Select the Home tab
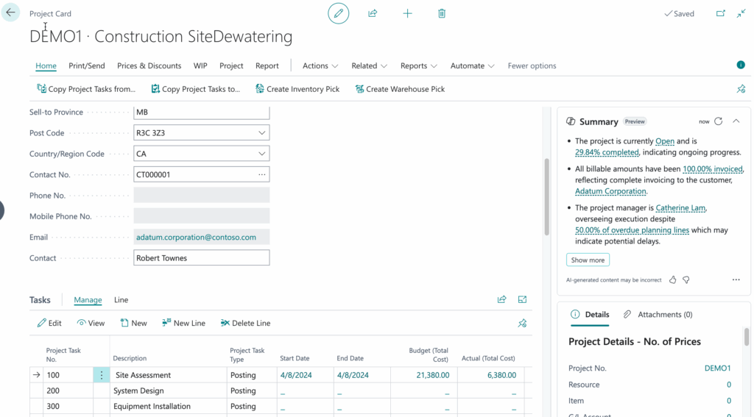This screenshot has width=754, height=417. coord(46,65)
